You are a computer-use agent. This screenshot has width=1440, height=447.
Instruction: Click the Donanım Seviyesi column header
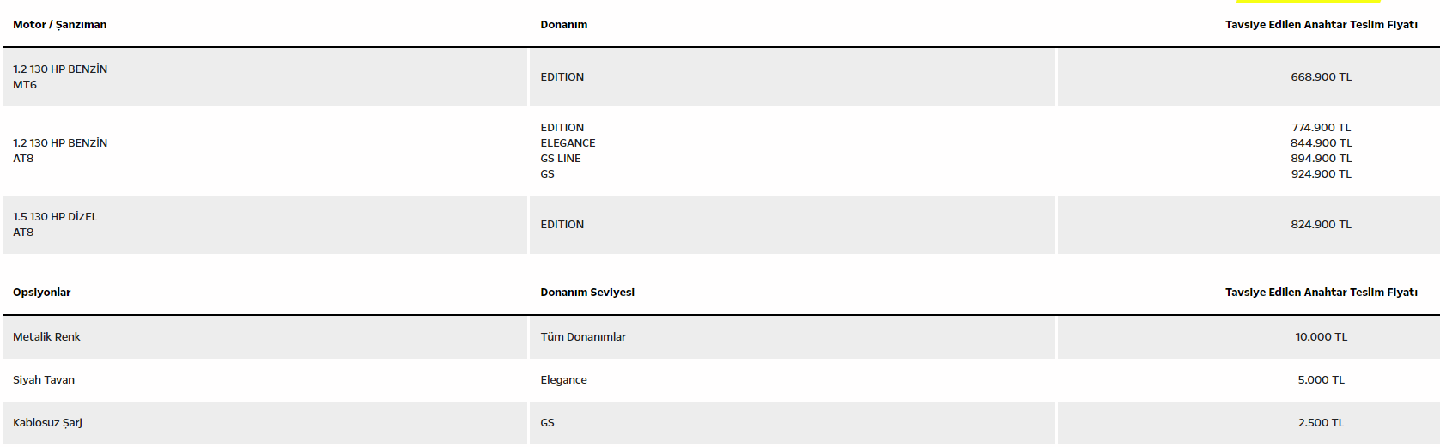coord(587,293)
